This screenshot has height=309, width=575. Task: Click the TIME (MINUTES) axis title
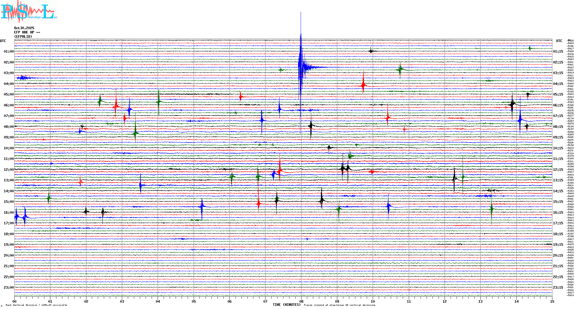286,305
